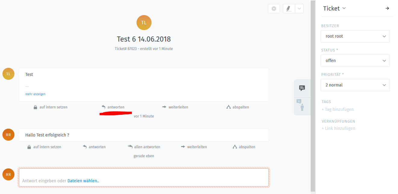Open the Priorität dropdown showing 2 normal
Image resolution: width=398 pixels, height=194 pixels.
point(355,85)
